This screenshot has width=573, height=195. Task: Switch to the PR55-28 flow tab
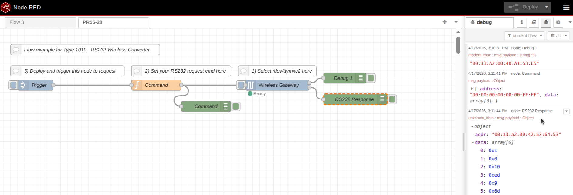pos(114,22)
